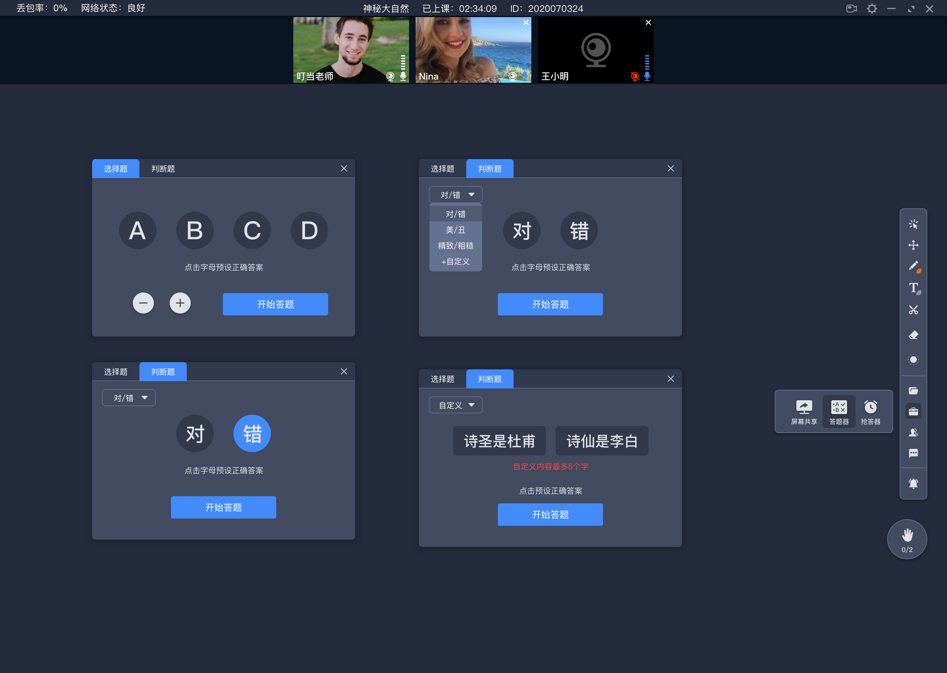Switch to 选择题 tab in bottom-left panel
The height and width of the screenshot is (673, 947).
click(x=116, y=371)
